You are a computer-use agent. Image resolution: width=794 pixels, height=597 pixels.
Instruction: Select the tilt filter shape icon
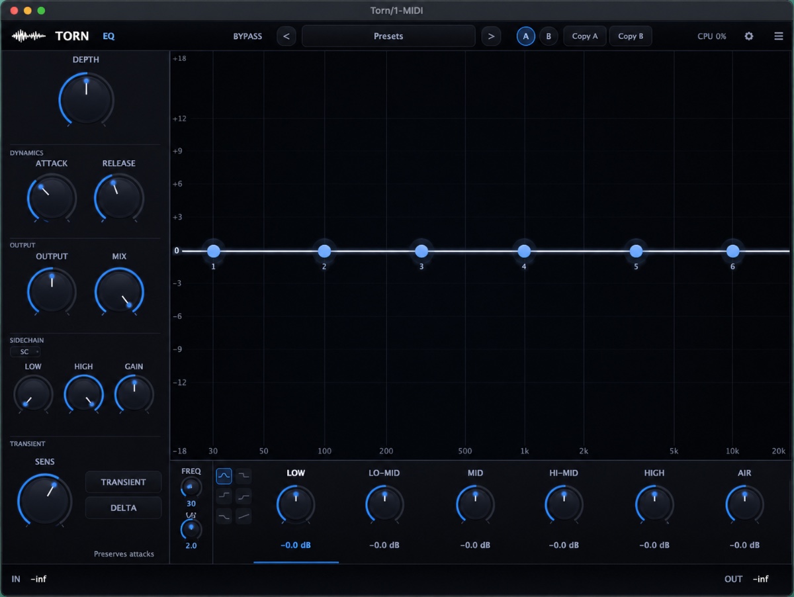point(243,516)
